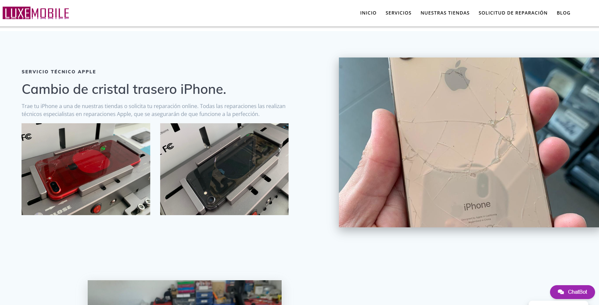Image resolution: width=599 pixels, height=305 pixels.
Task: Open the black iPhone repair photo
Action: tap(224, 169)
